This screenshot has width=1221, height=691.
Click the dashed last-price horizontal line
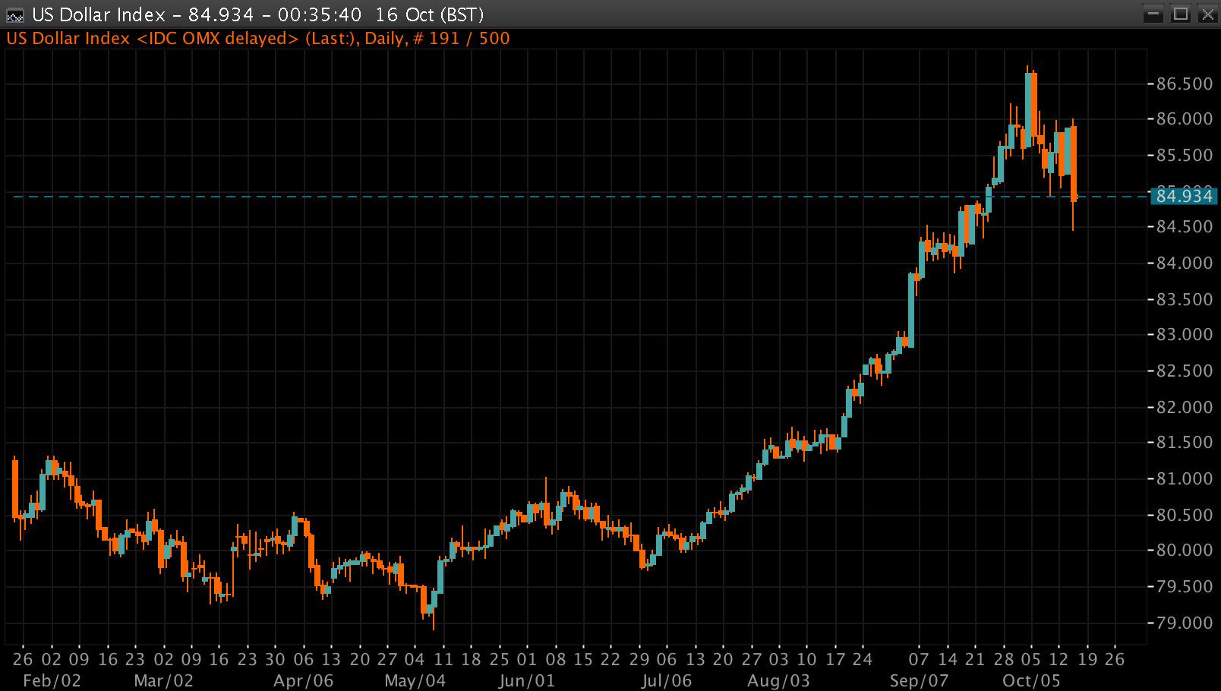(x=532, y=197)
